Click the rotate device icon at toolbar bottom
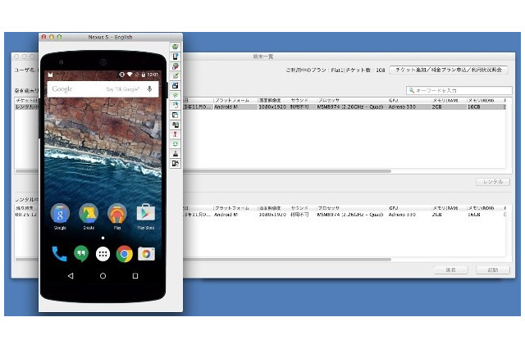 pyautogui.click(x=175, y=164)
